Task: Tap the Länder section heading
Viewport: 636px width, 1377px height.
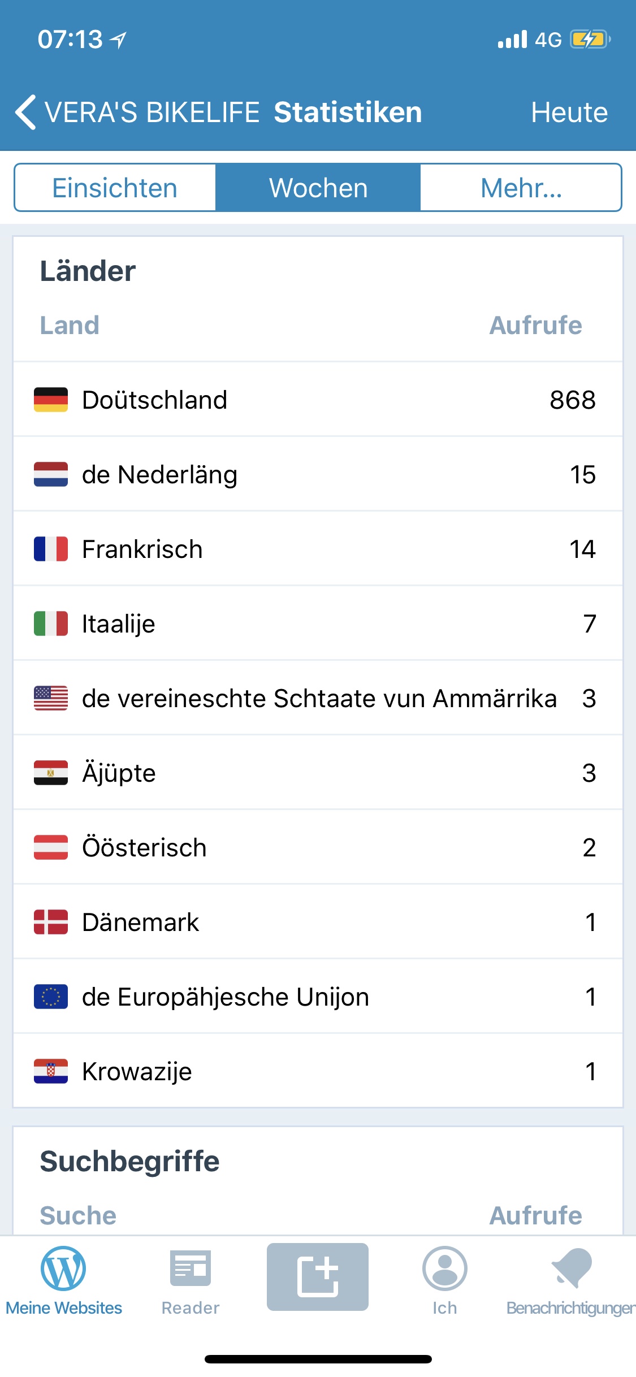Action: (88, 271)
